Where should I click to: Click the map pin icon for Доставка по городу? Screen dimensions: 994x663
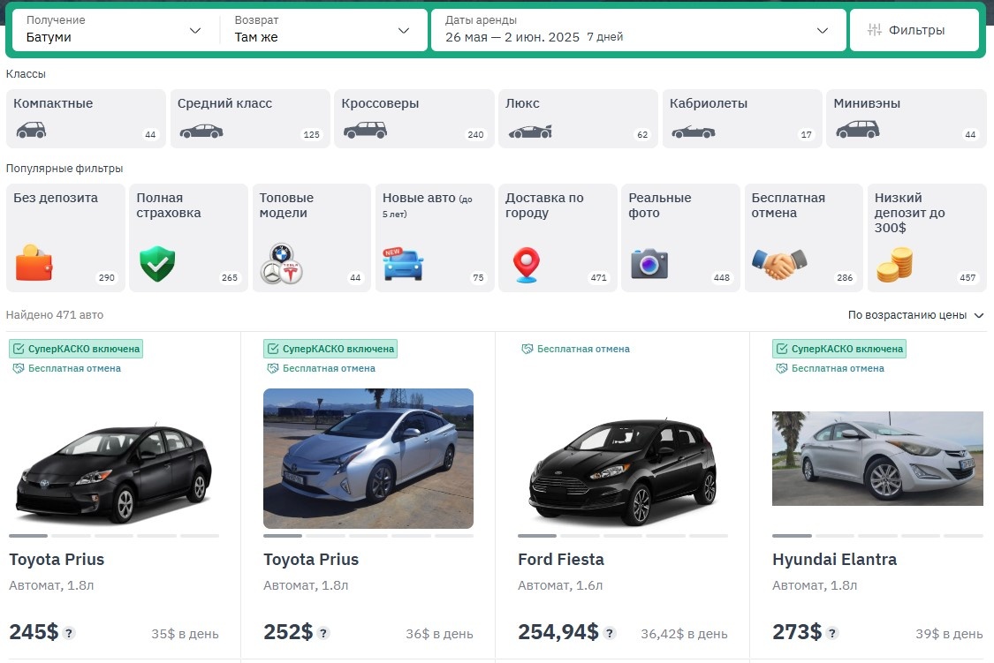526,262
